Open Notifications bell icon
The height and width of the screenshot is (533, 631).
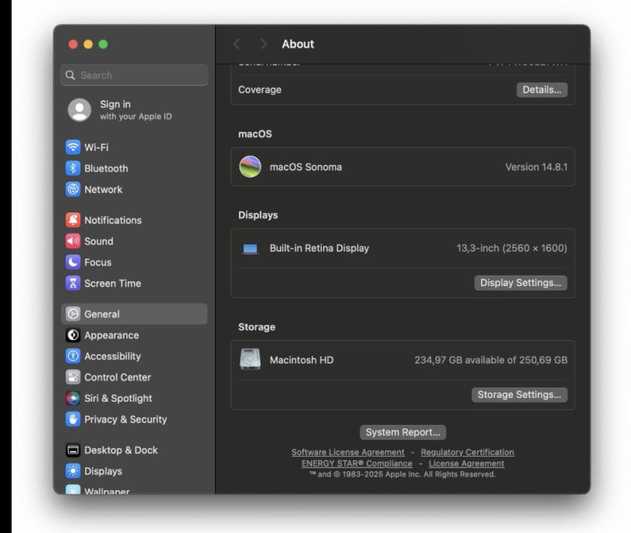[73, 220]
